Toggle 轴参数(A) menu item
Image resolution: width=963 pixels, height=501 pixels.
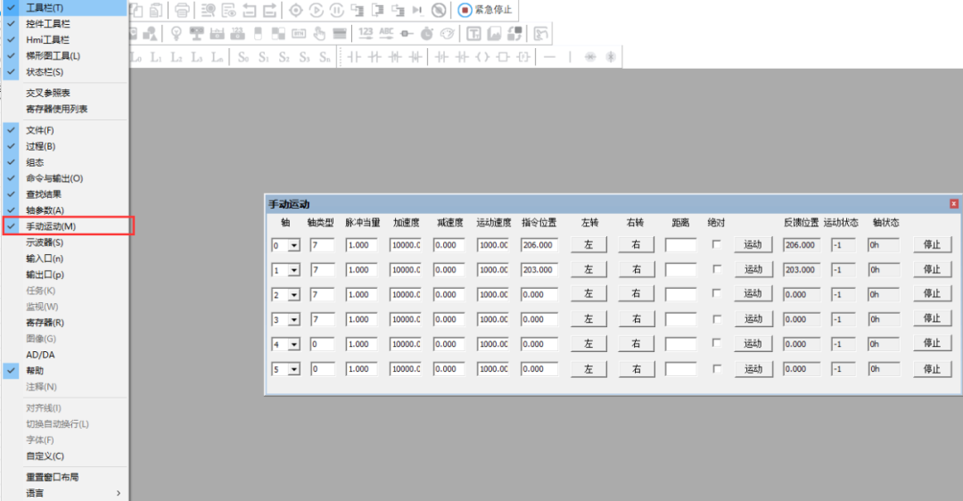point(65,210)
